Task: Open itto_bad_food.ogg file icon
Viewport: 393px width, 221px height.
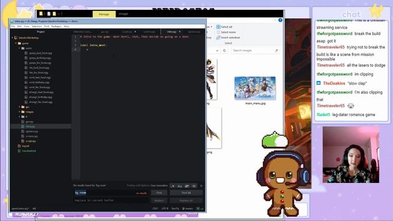Action: click(x=26, y=68)
